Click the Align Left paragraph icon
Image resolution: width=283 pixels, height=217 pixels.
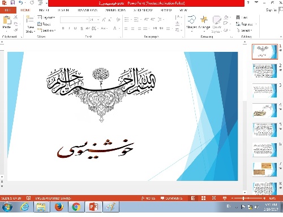126,29
